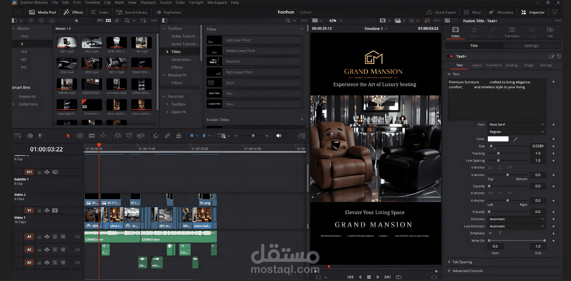Toggle linked selection with the link icon
The width and height of the screenshot is (571, 281).
pos(167,136)
